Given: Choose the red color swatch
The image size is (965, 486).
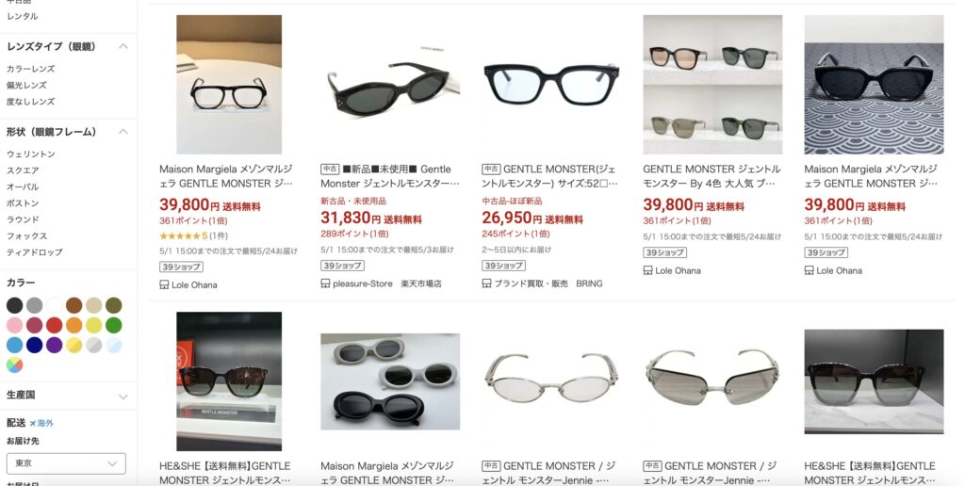Looking at the screenshot, I should tap(54, 325).
